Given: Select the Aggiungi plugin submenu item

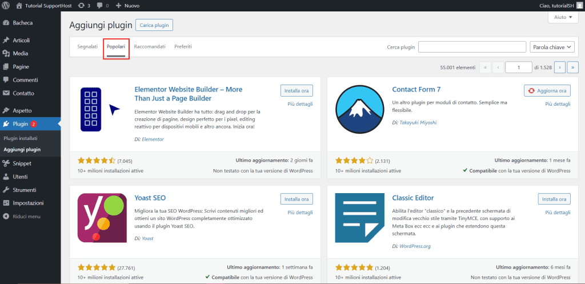Looking at the screenshot, I should 22,150.
